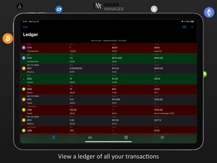
Task: Open the third bottom tab, the square vault icon
Action: click(126, 137)
